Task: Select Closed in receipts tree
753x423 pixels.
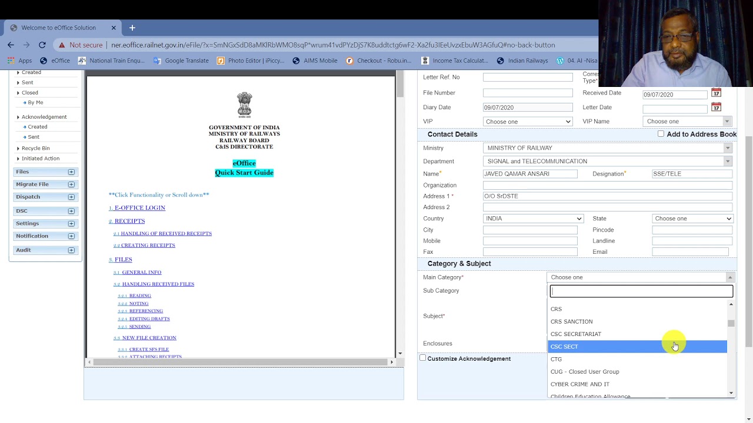Action: 30,93
